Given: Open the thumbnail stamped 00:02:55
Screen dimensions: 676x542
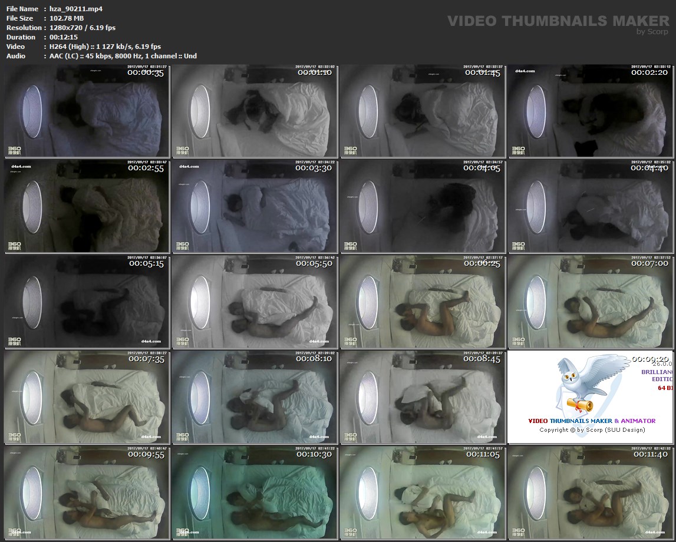Looking at the screenshot, I should coord(87,206).
